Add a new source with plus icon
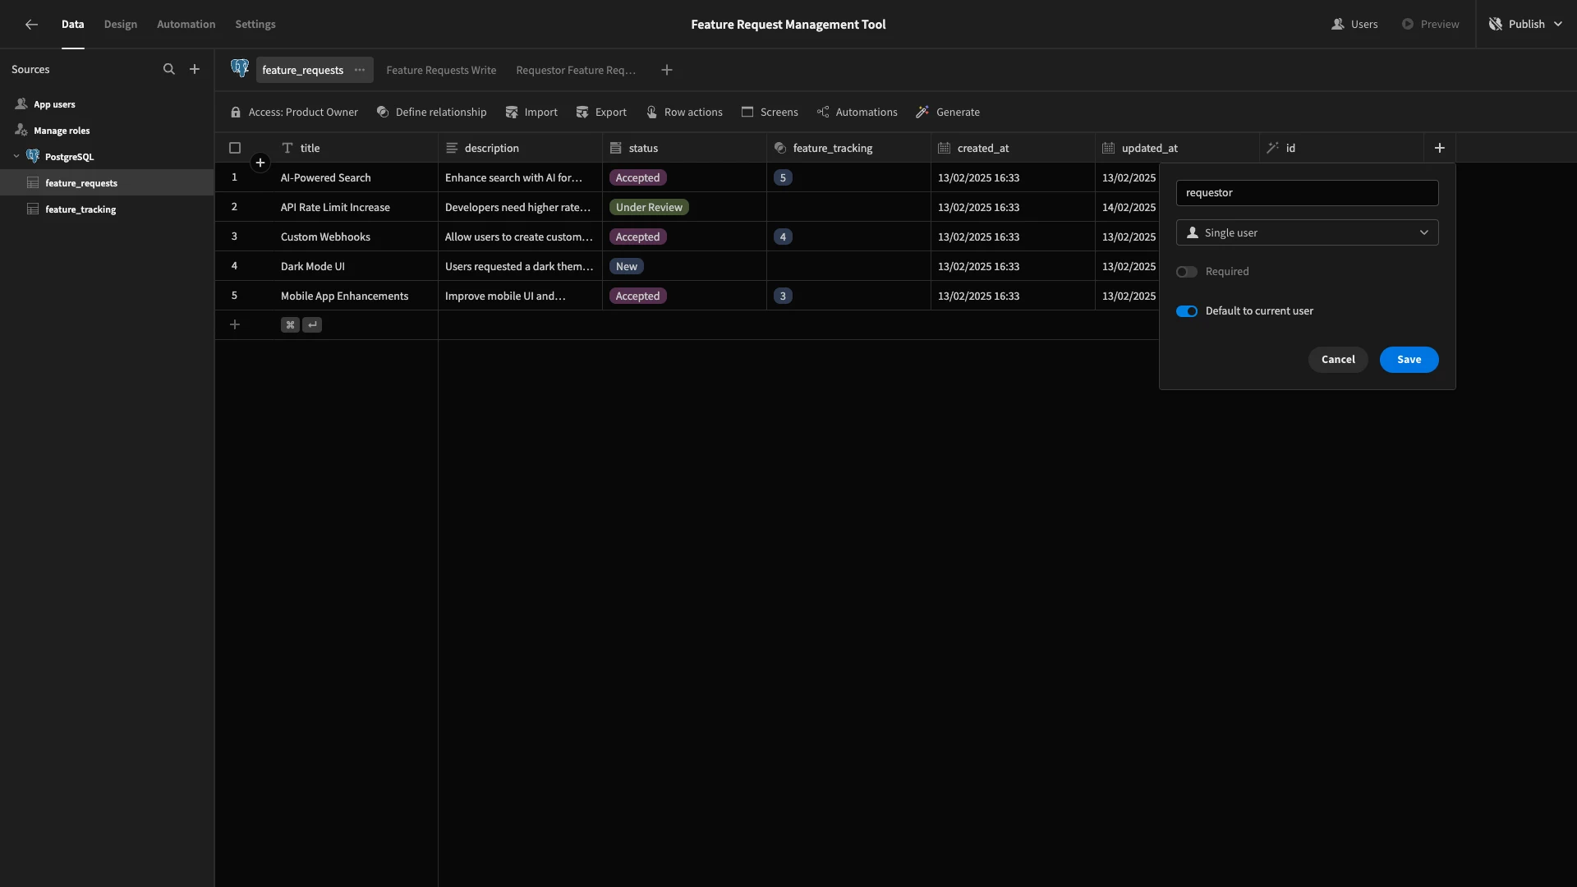The width and height of the screenshot is (1577, 887). (195, 70)
